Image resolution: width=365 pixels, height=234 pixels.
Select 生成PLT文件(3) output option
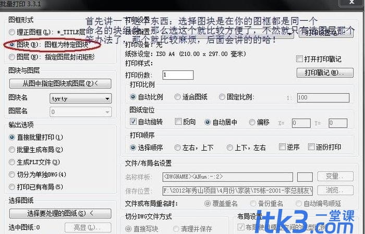point(12,162)
